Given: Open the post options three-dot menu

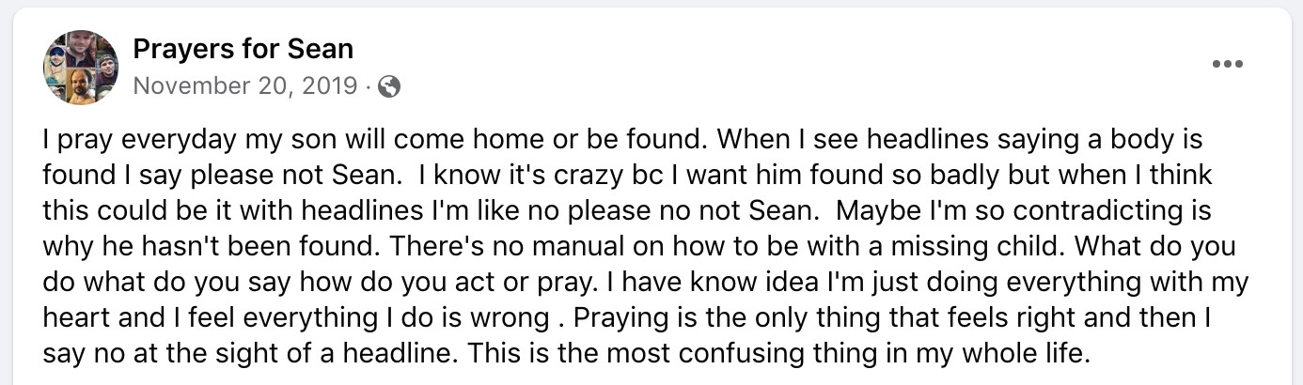Looking at the screenshot, I should click(x=1228, y=64).
